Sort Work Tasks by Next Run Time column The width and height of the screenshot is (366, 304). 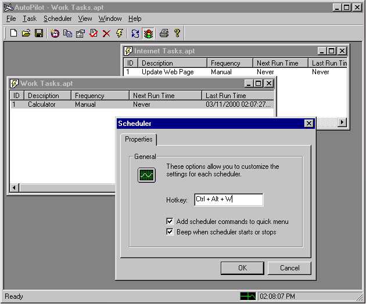coord(166,96)
